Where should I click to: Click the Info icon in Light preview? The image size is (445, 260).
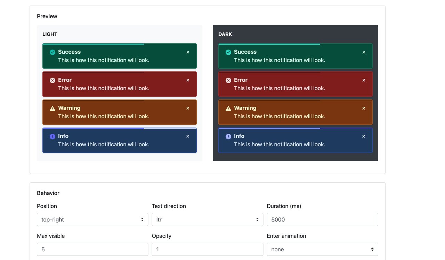point(52,137)
